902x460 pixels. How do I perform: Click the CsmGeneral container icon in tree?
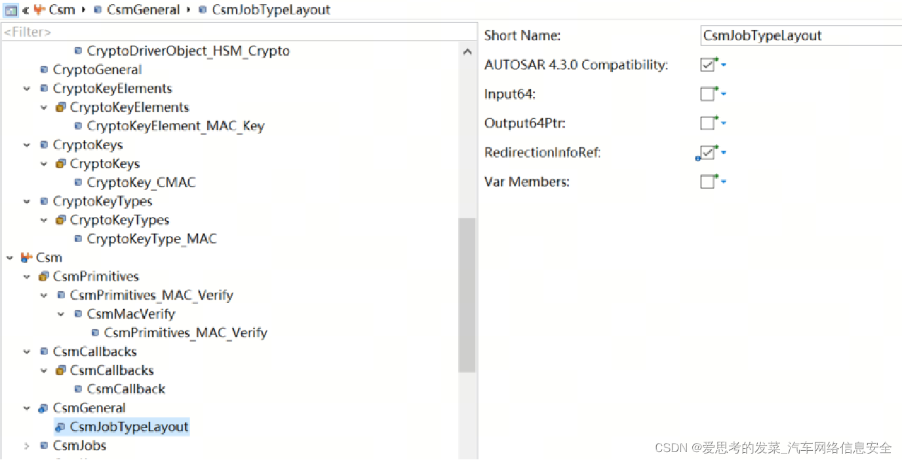coord(43,408)
